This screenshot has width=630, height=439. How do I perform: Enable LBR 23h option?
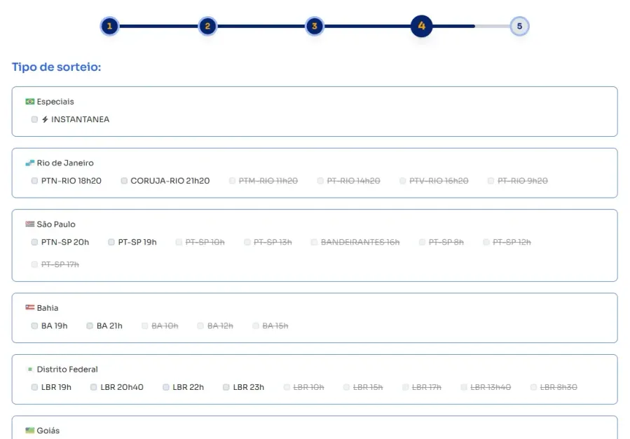pyautogui.click(x=226, y=387)
